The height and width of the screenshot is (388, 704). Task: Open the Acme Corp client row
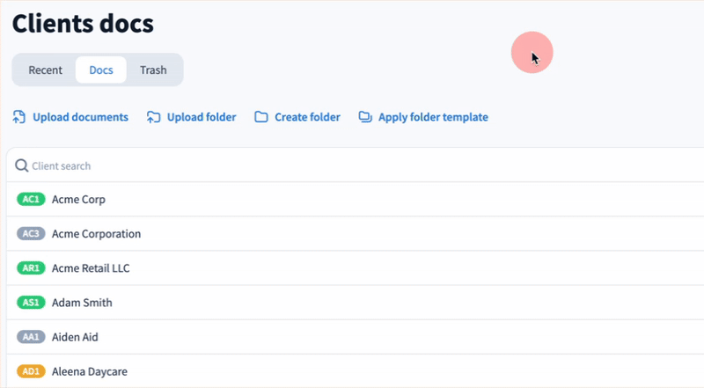coord(78,200)
